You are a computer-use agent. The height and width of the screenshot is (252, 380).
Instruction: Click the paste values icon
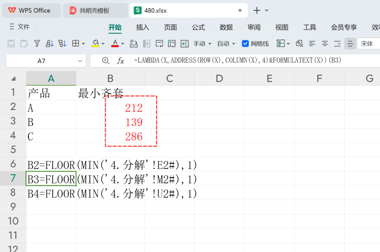point(12,44)
